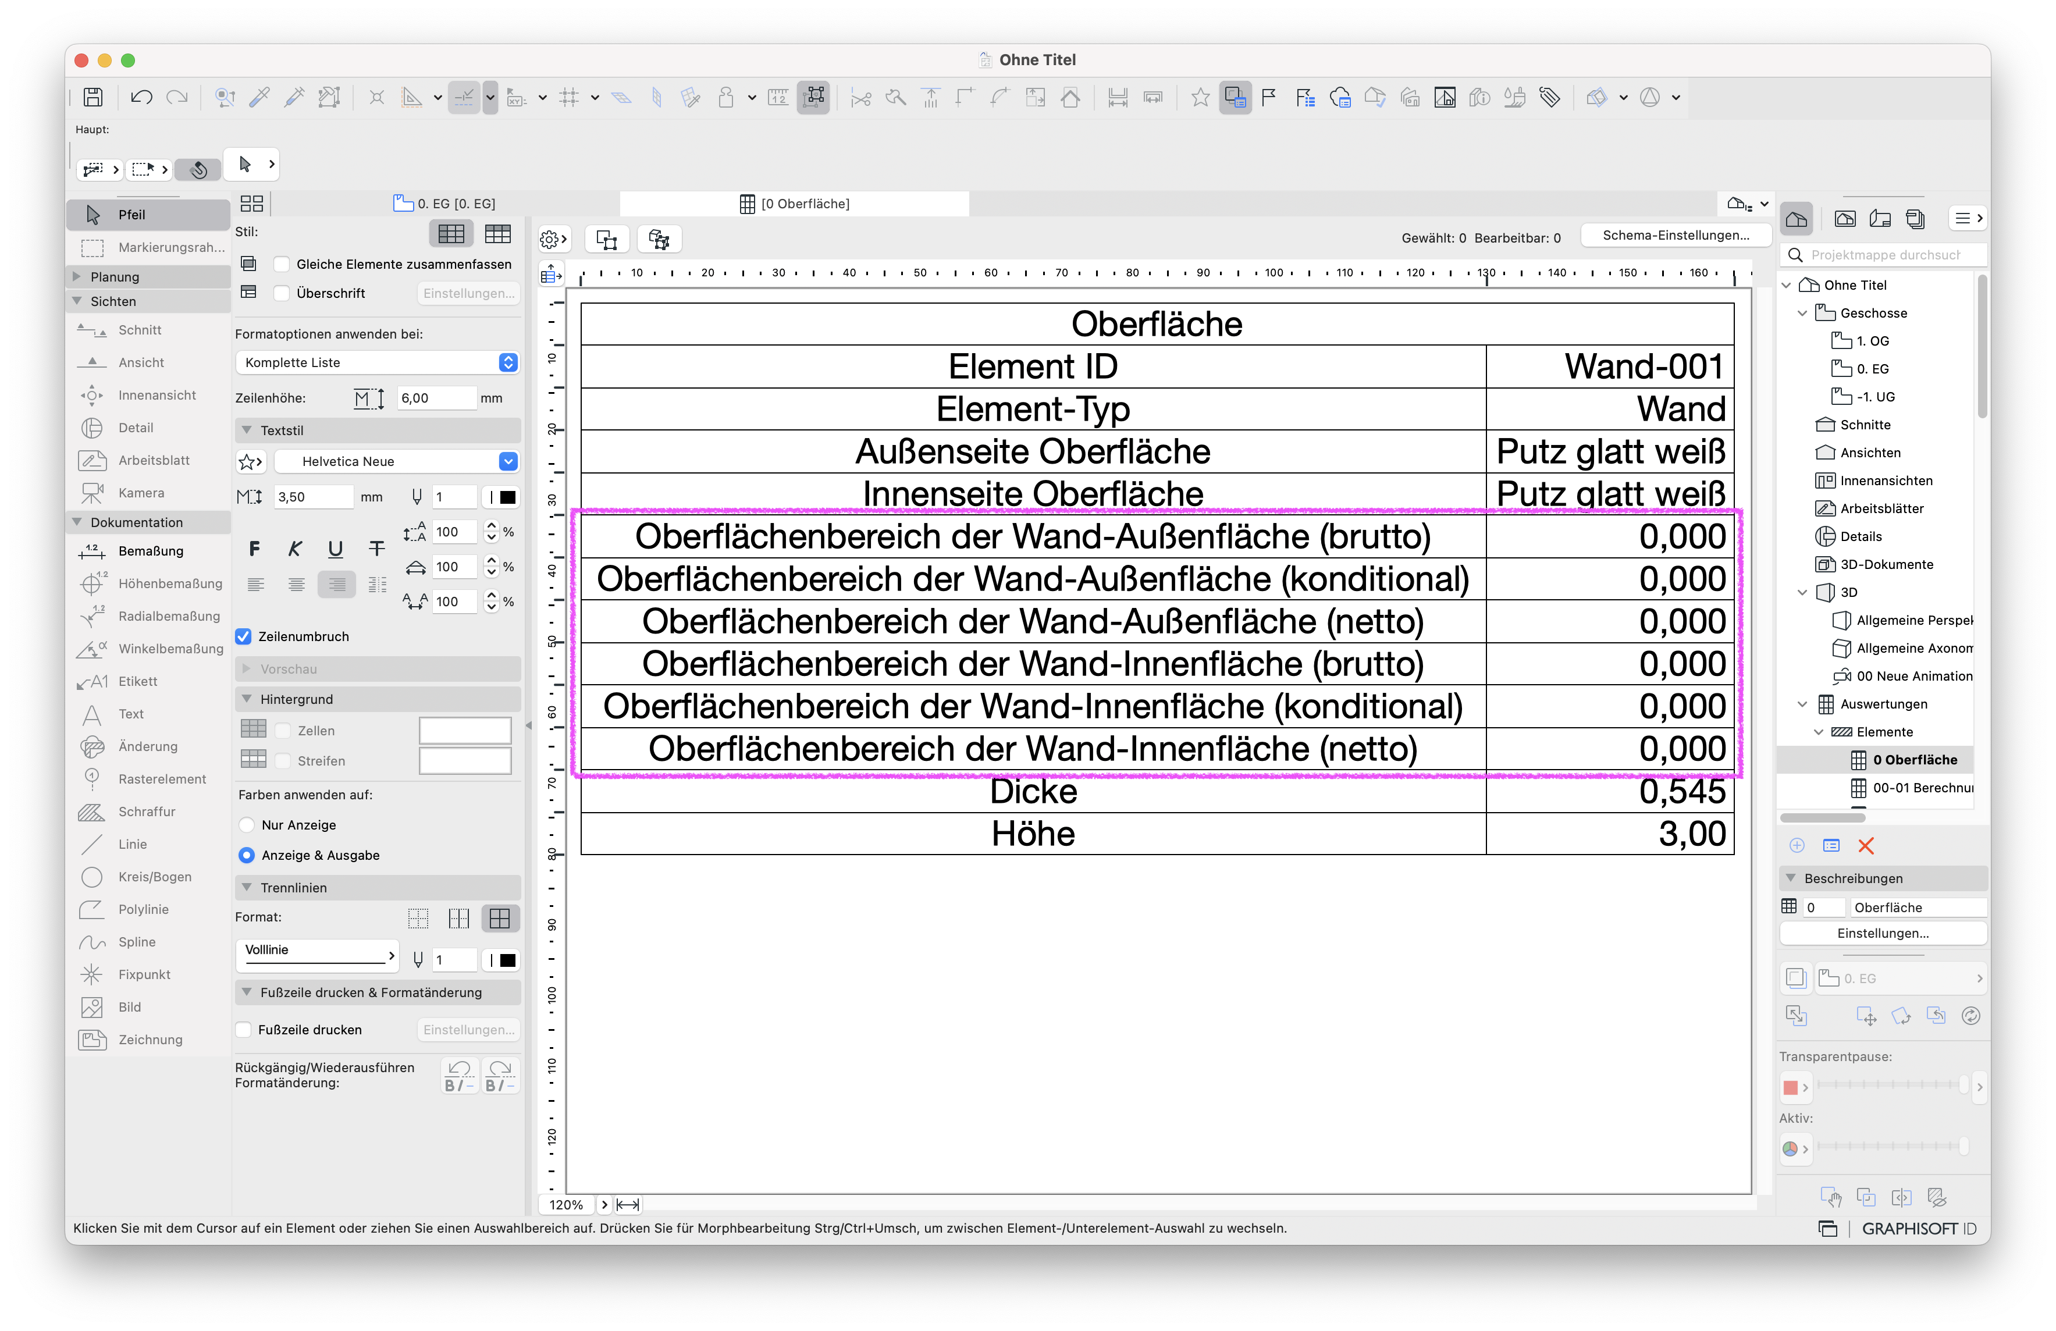Open Allgemeine Perspektive 3D view
The height and width of the screenshot is (1331, 2056).
1903,620
